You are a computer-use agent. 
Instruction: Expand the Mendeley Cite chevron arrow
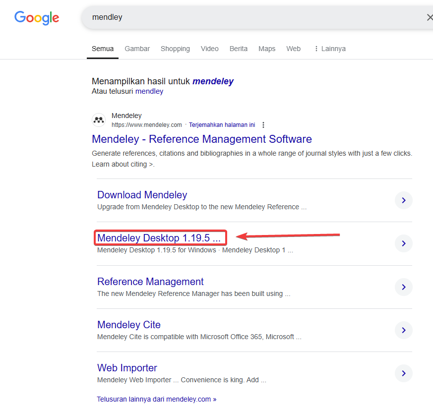click(403, 330)
